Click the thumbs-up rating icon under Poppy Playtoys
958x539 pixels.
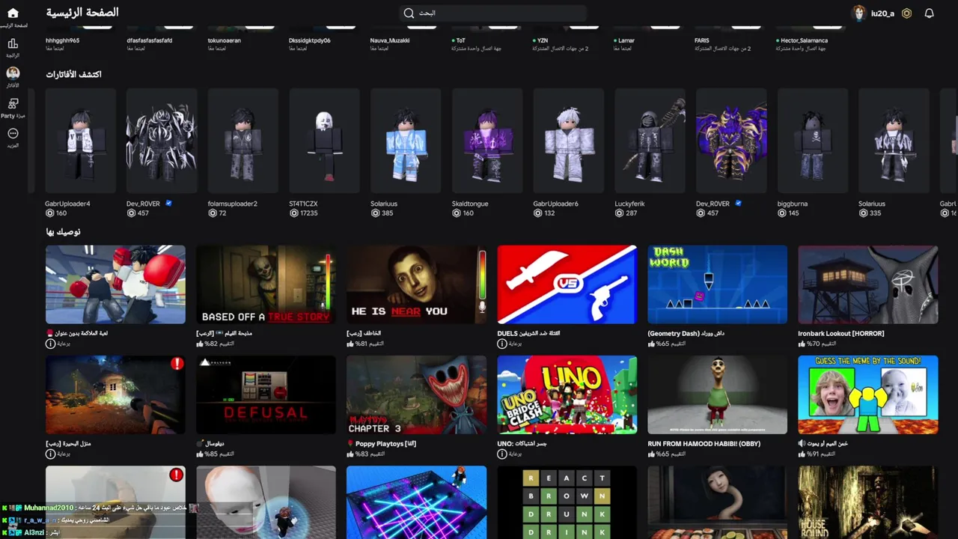pos(350,454)
